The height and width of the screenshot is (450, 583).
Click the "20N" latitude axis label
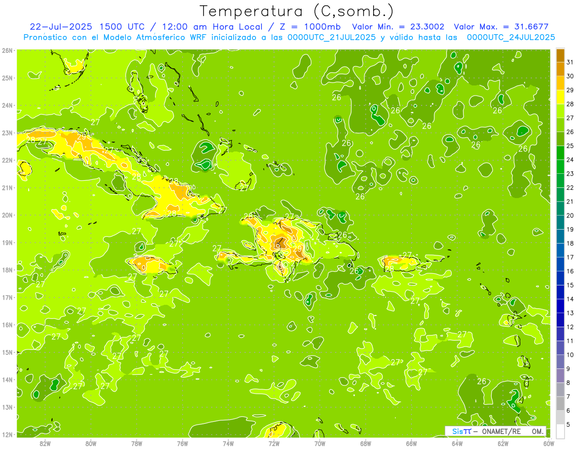[x=7, y=215]
